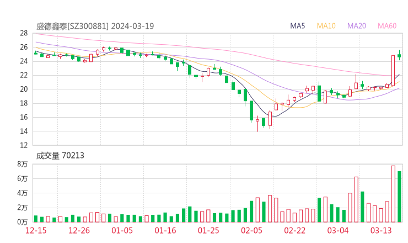Click the 2万 volume axis label
408x243 pixels.
[x=23, y=208]
